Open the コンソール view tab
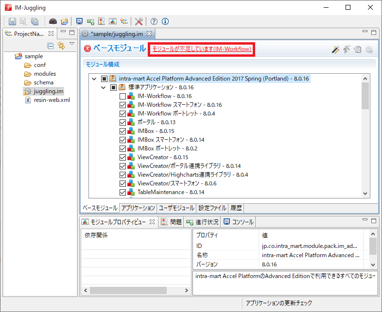 point(239,222)
